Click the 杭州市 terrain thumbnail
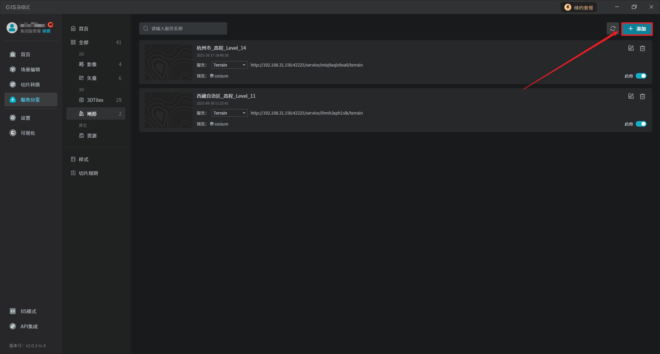660x354 pixels. click(168, 62)
